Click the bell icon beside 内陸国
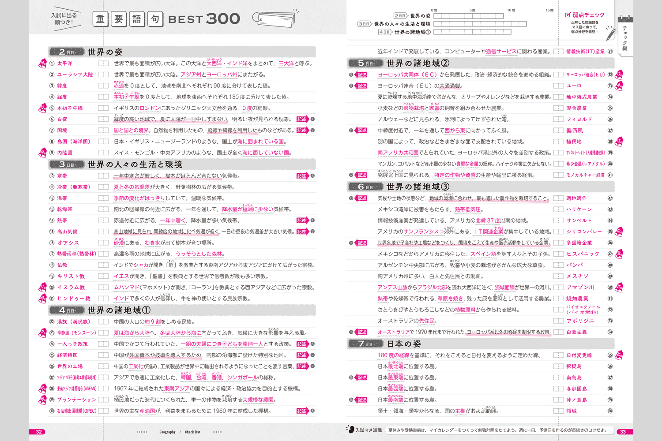 click(42, 153)
